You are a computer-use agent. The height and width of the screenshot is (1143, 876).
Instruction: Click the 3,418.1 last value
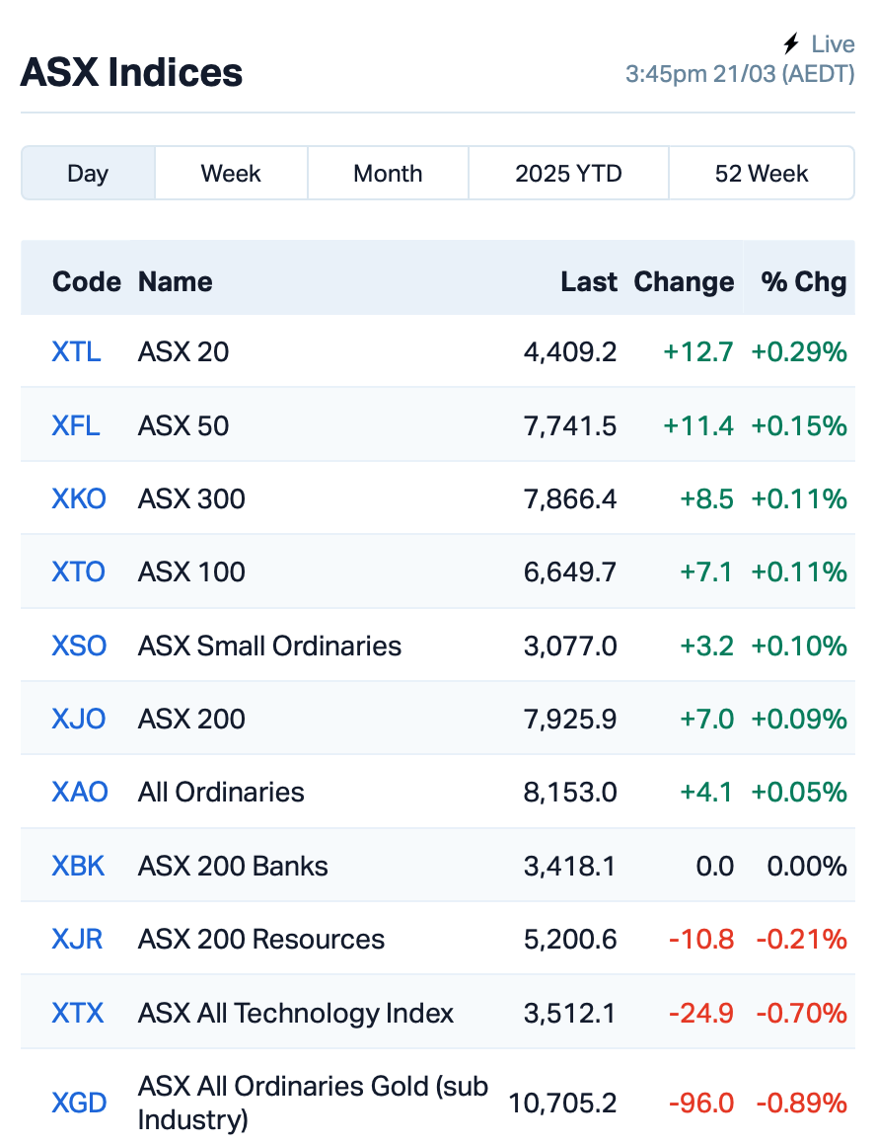click(x=570, y=866)
